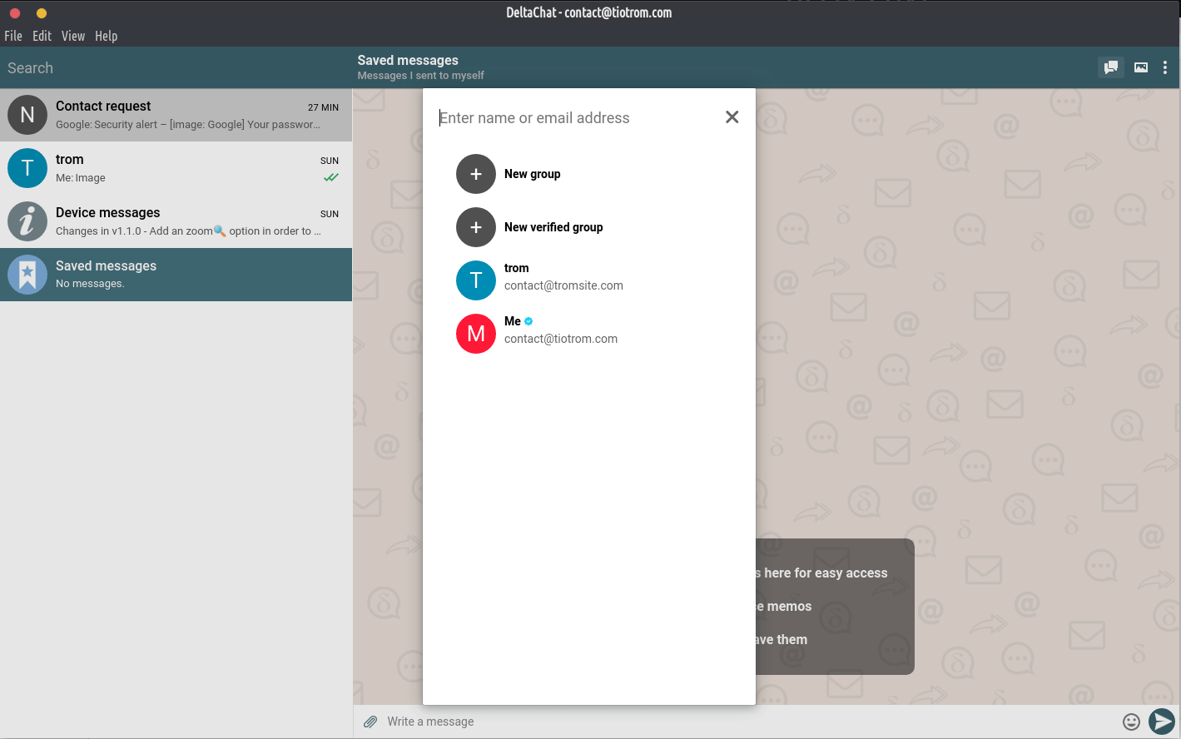Screen dimensions: 1181x739
Task: Choose New group option
Action: (589, 174)
